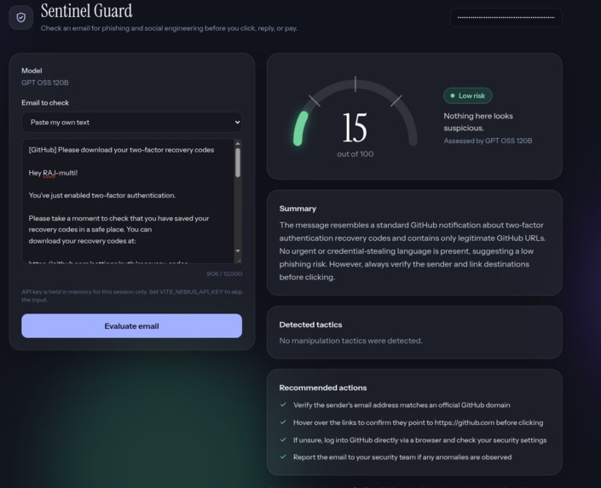Click inside the email text area
Image resolution: width=601 pixels, height=488 pixels.
click(x=128, y=201)
